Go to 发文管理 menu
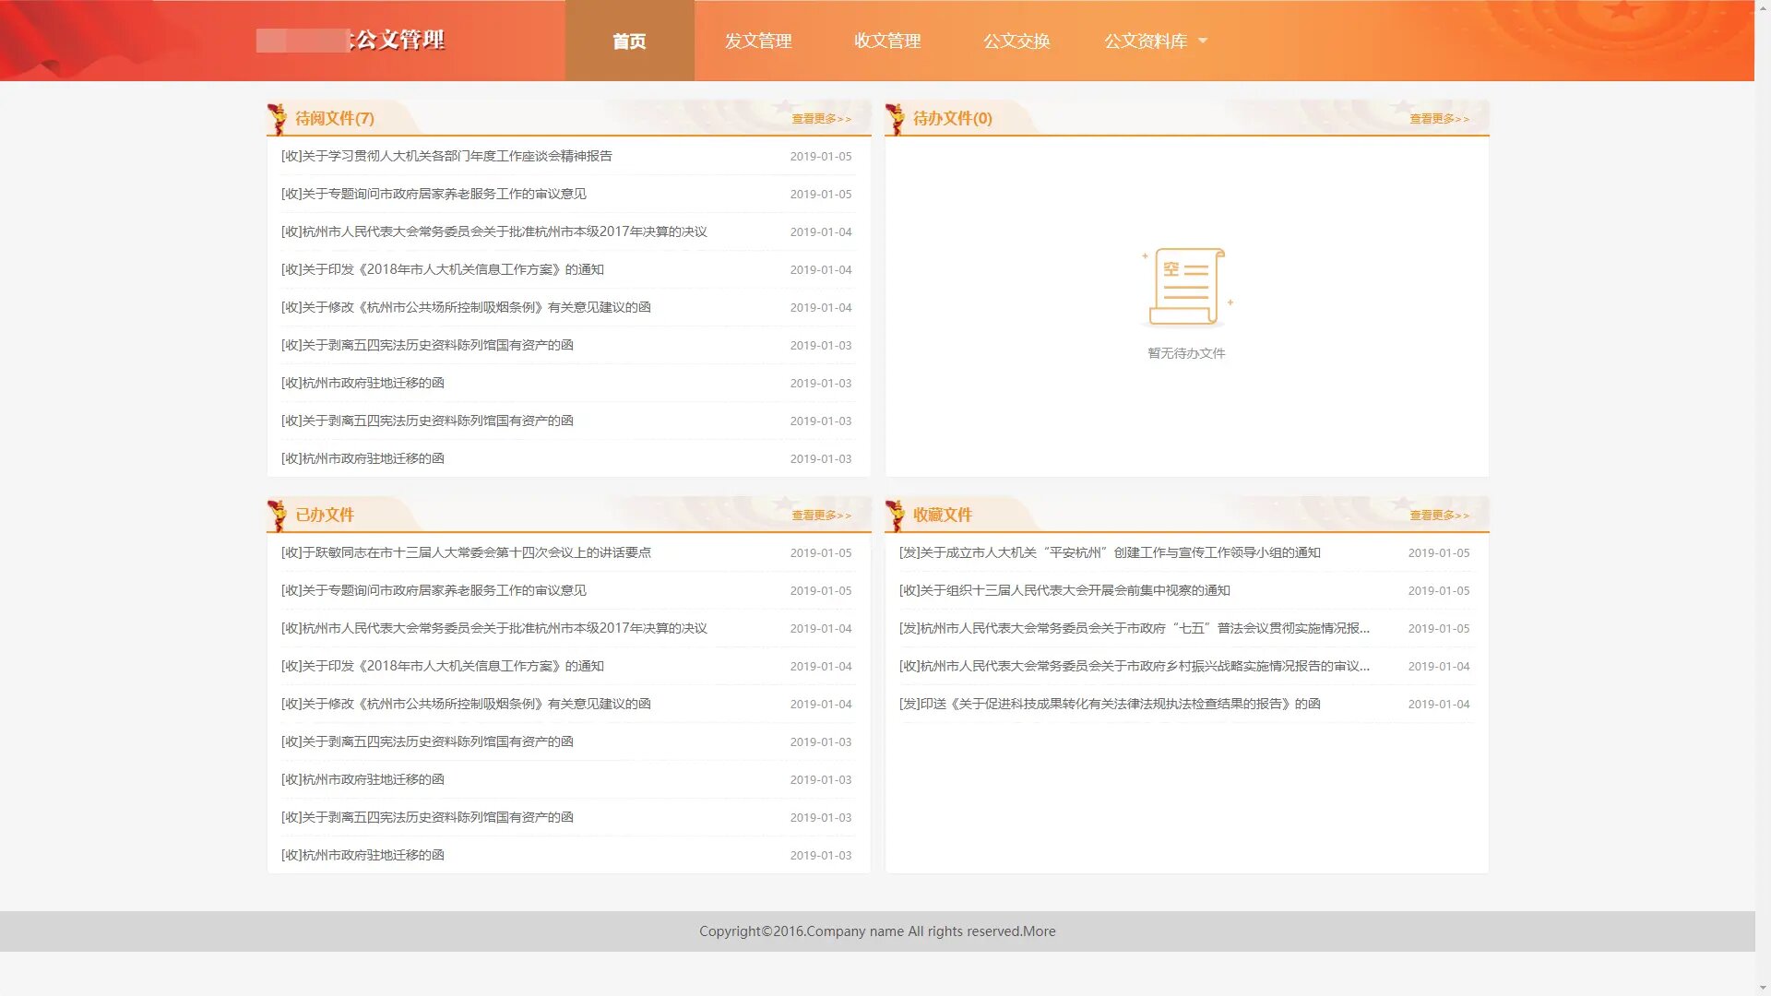 click(758, 41)
